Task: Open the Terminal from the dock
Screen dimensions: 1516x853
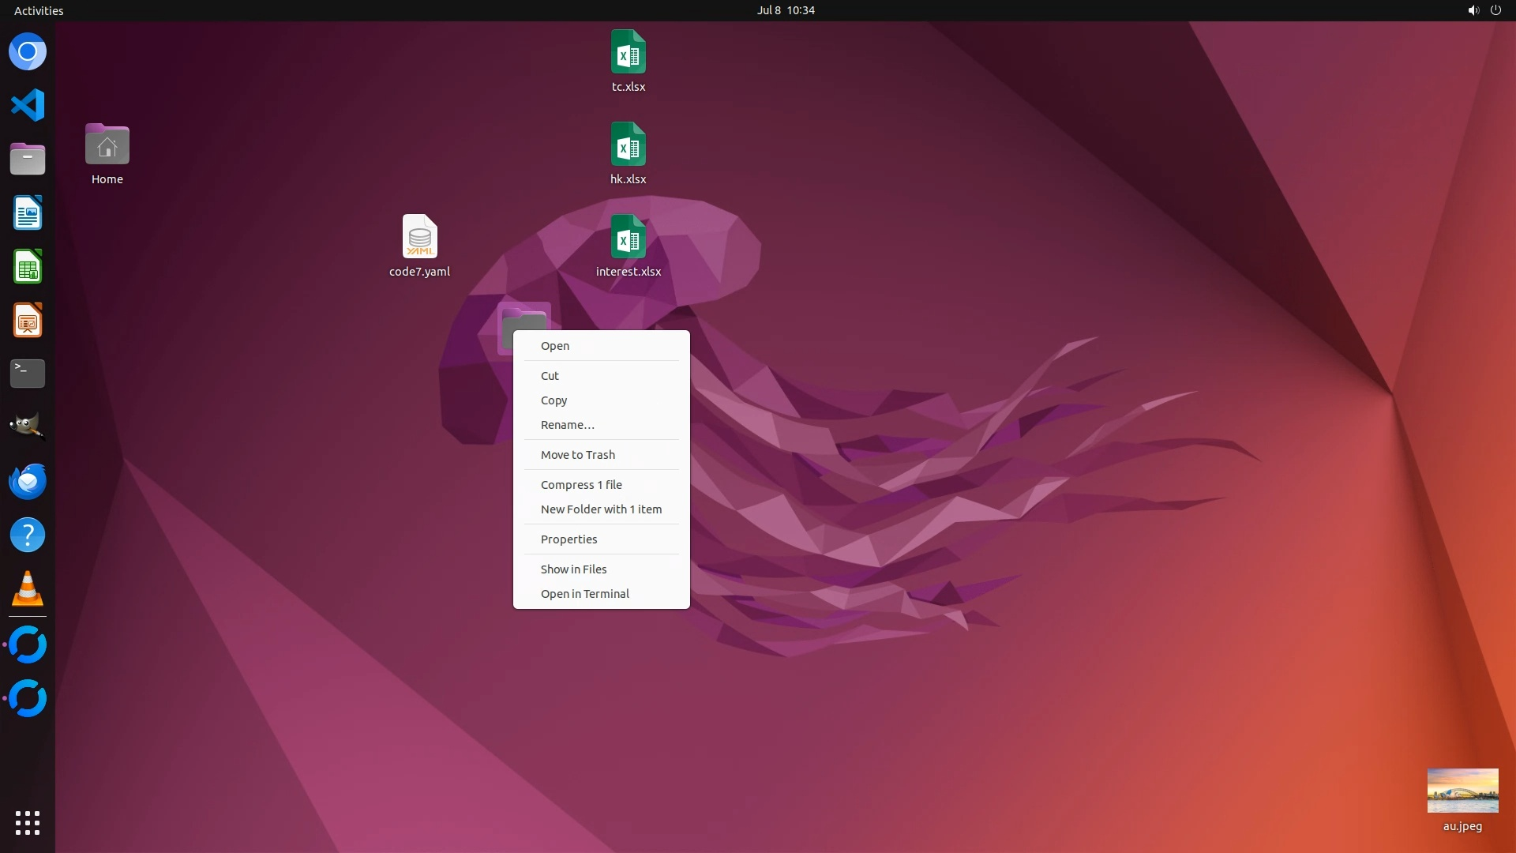Action: [28, 374]
